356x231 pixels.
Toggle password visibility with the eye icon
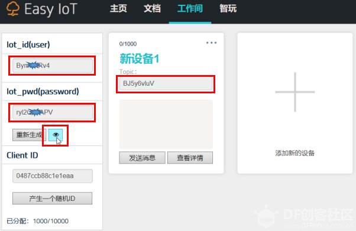click(56, 135)
